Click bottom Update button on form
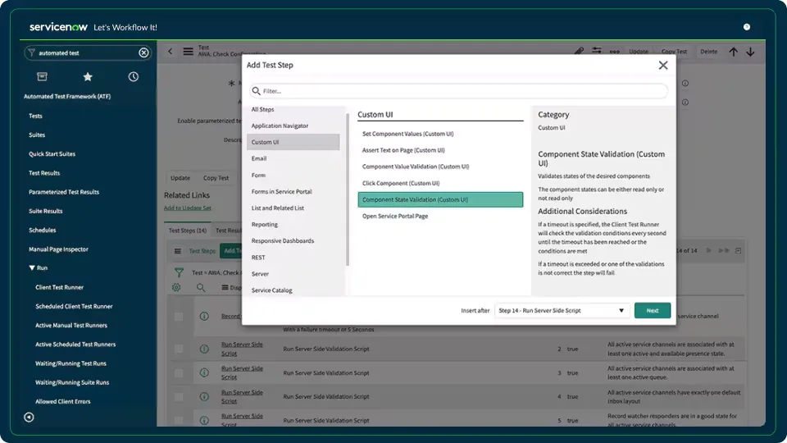Screen dimensions: 787x443 pos(180,178)
